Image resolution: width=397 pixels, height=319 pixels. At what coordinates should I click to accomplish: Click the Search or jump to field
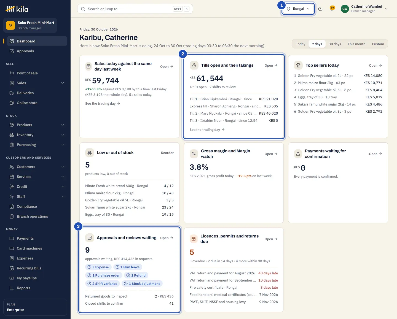135,9
